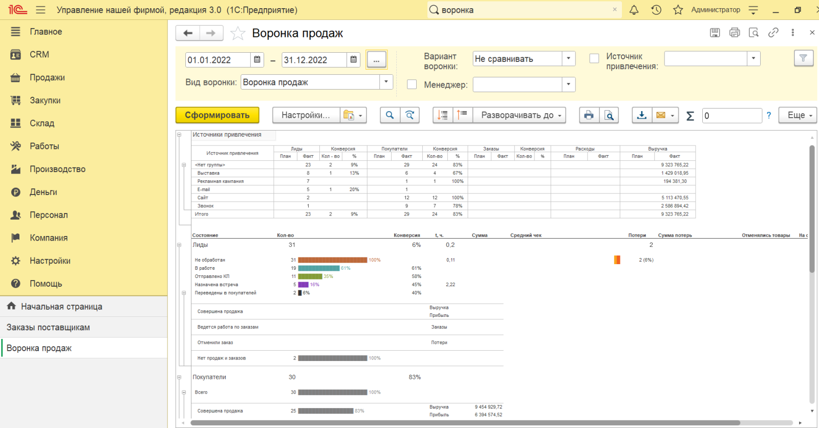This screenshot has width=819, height=428.
Task: Show the history clock icon list
Action: (656, 10)
